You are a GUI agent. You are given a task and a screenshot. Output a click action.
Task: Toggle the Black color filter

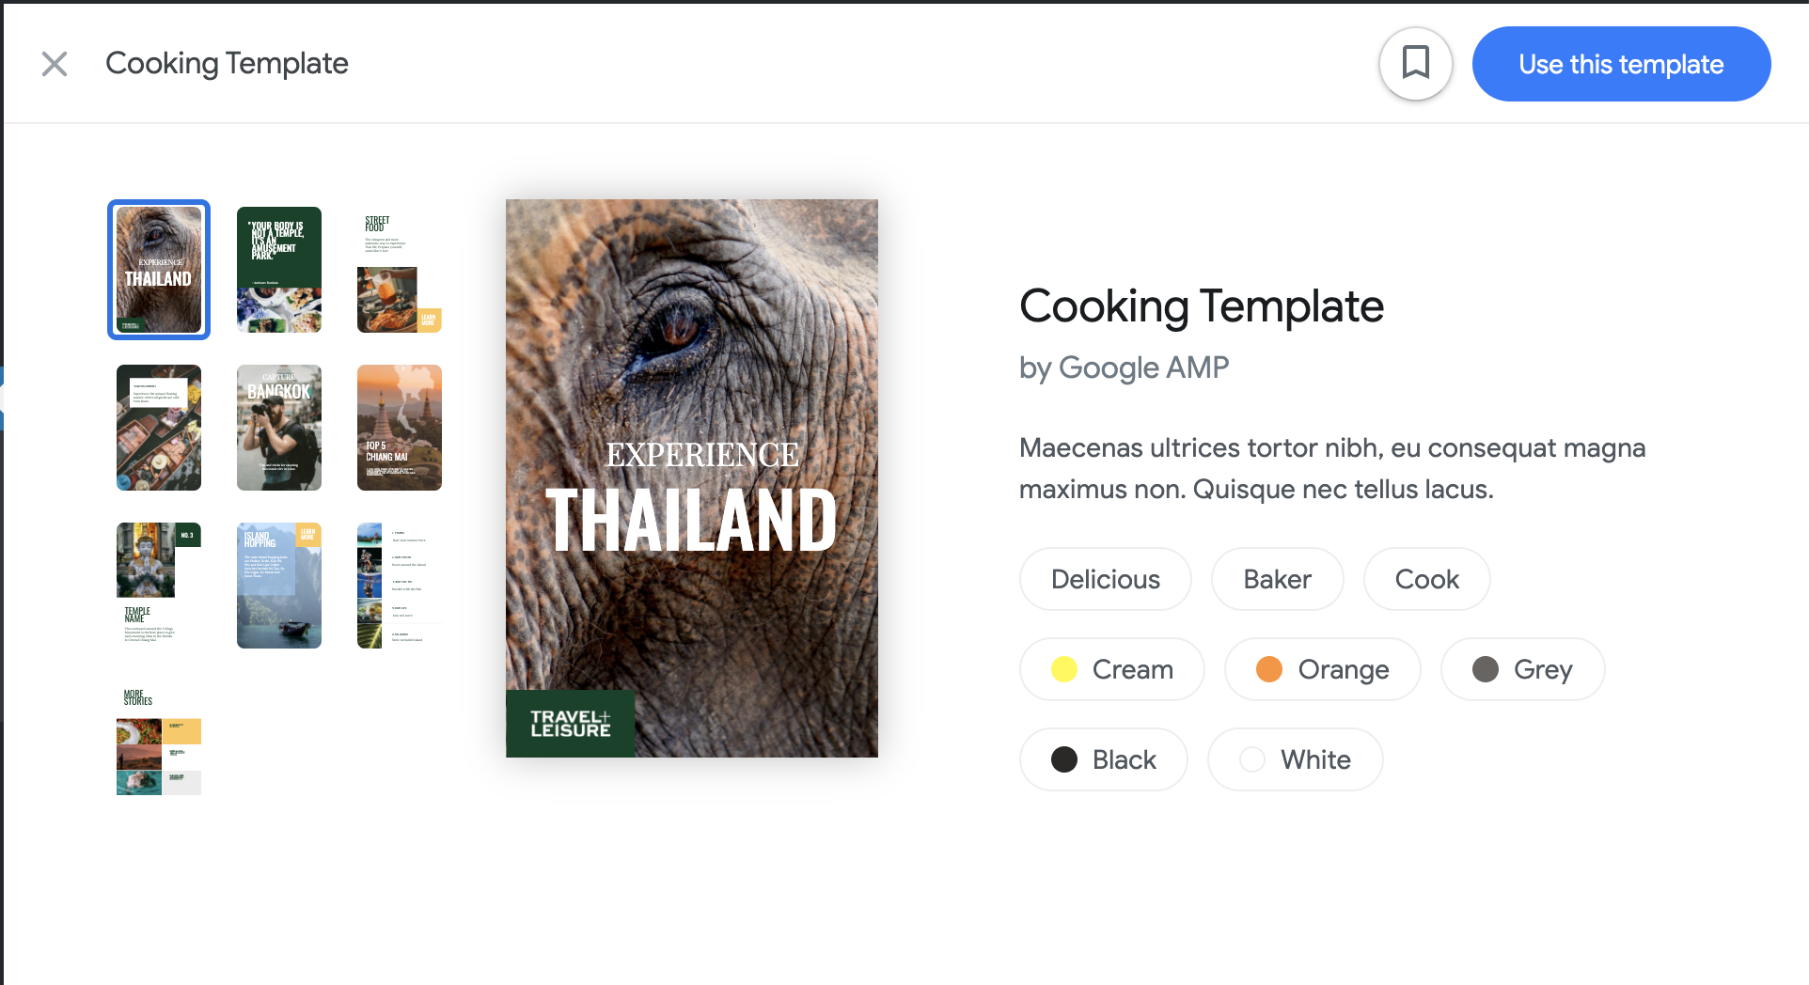[x=1103, y=759]
